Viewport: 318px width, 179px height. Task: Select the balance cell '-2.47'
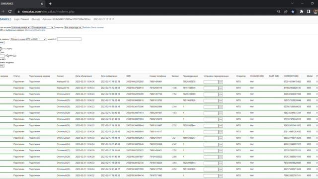(x=174, y=144)
